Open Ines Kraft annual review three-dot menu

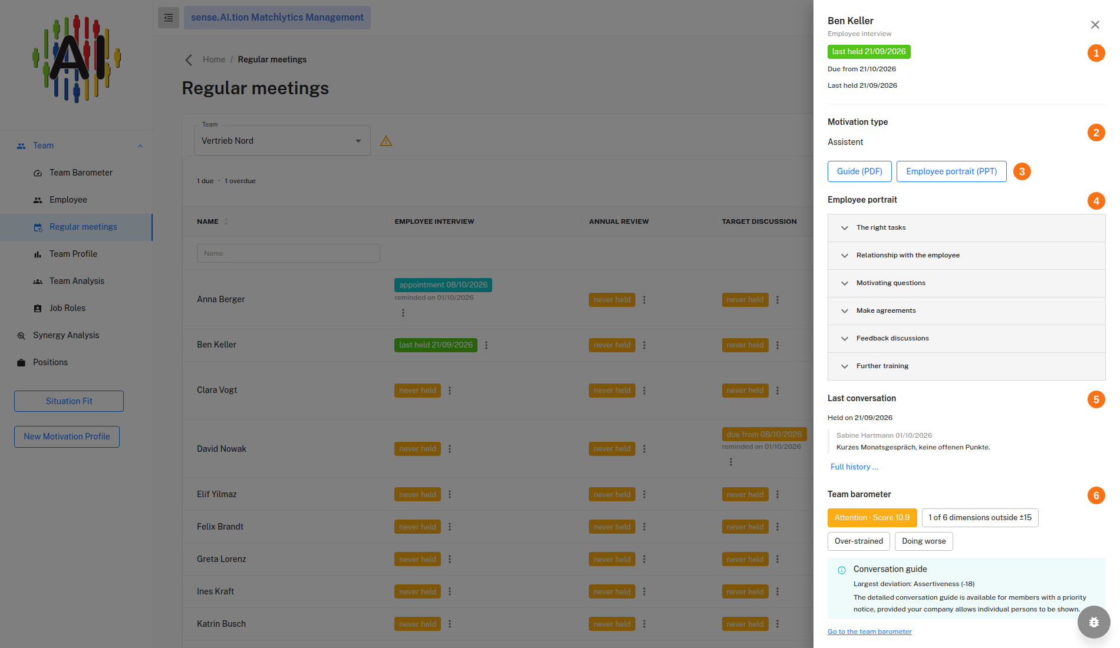[x=644, y=592]
